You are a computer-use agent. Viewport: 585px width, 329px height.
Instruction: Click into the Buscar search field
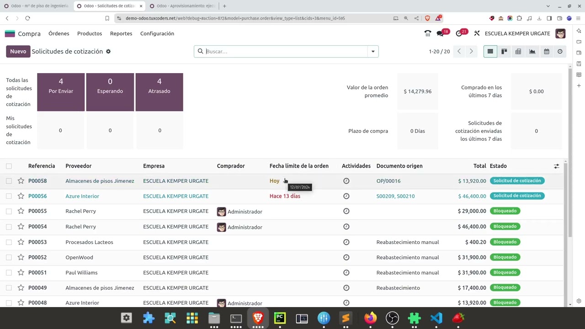point(286,52)
